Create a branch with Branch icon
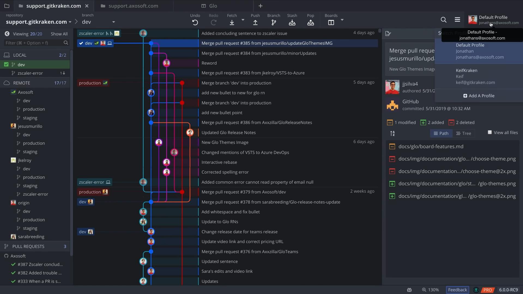This screenshot has height=294, width=523. pos(274,23)
